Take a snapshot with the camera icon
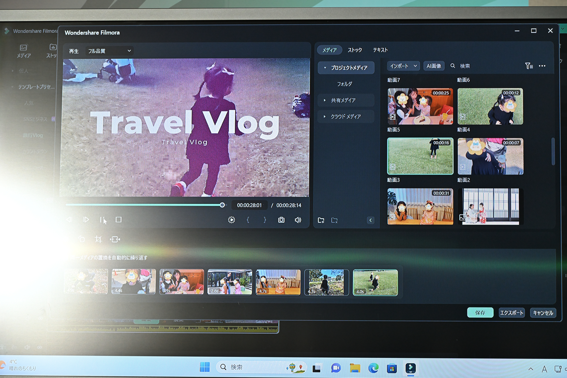This screenshot has width=567, height=378. pos(281,220)
